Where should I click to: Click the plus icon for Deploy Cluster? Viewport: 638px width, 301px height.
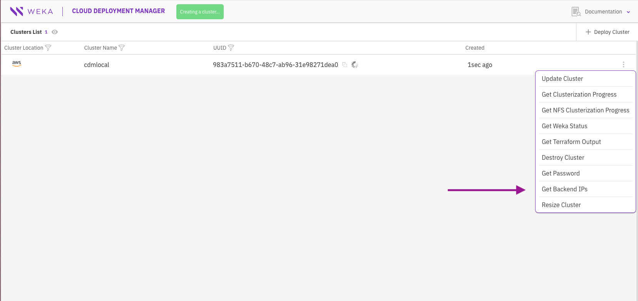(x=588, y=32)
